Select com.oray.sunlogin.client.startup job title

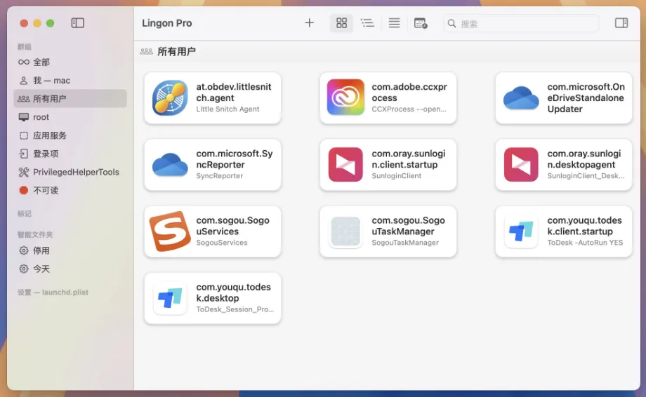tap(408, 159)
